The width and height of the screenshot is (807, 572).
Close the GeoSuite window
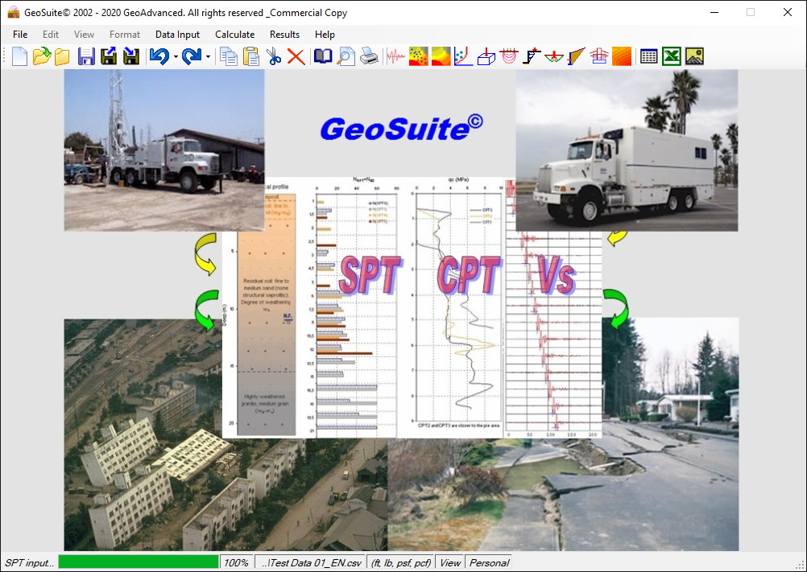[x=788, y=12]
